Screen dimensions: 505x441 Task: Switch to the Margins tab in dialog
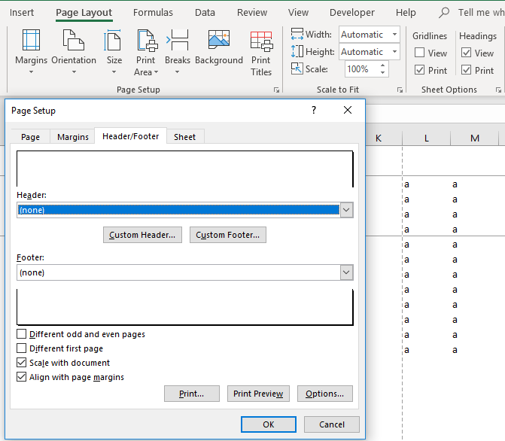click(73, 136)
